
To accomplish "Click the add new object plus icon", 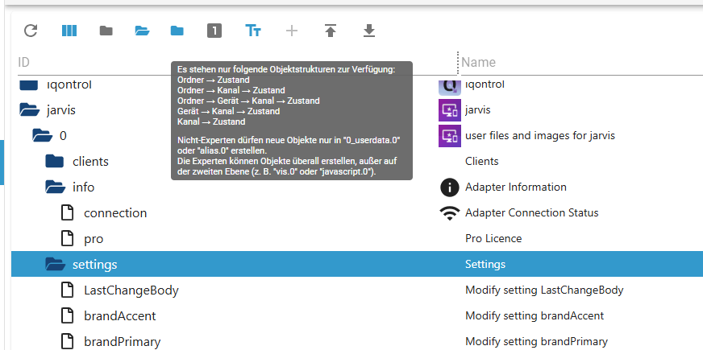I will pos(292,31).
